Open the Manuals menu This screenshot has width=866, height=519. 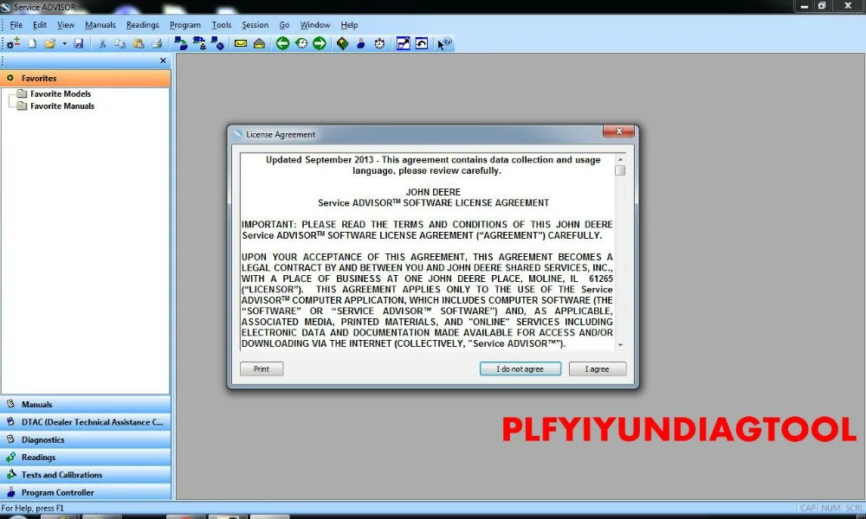(100, 25)
